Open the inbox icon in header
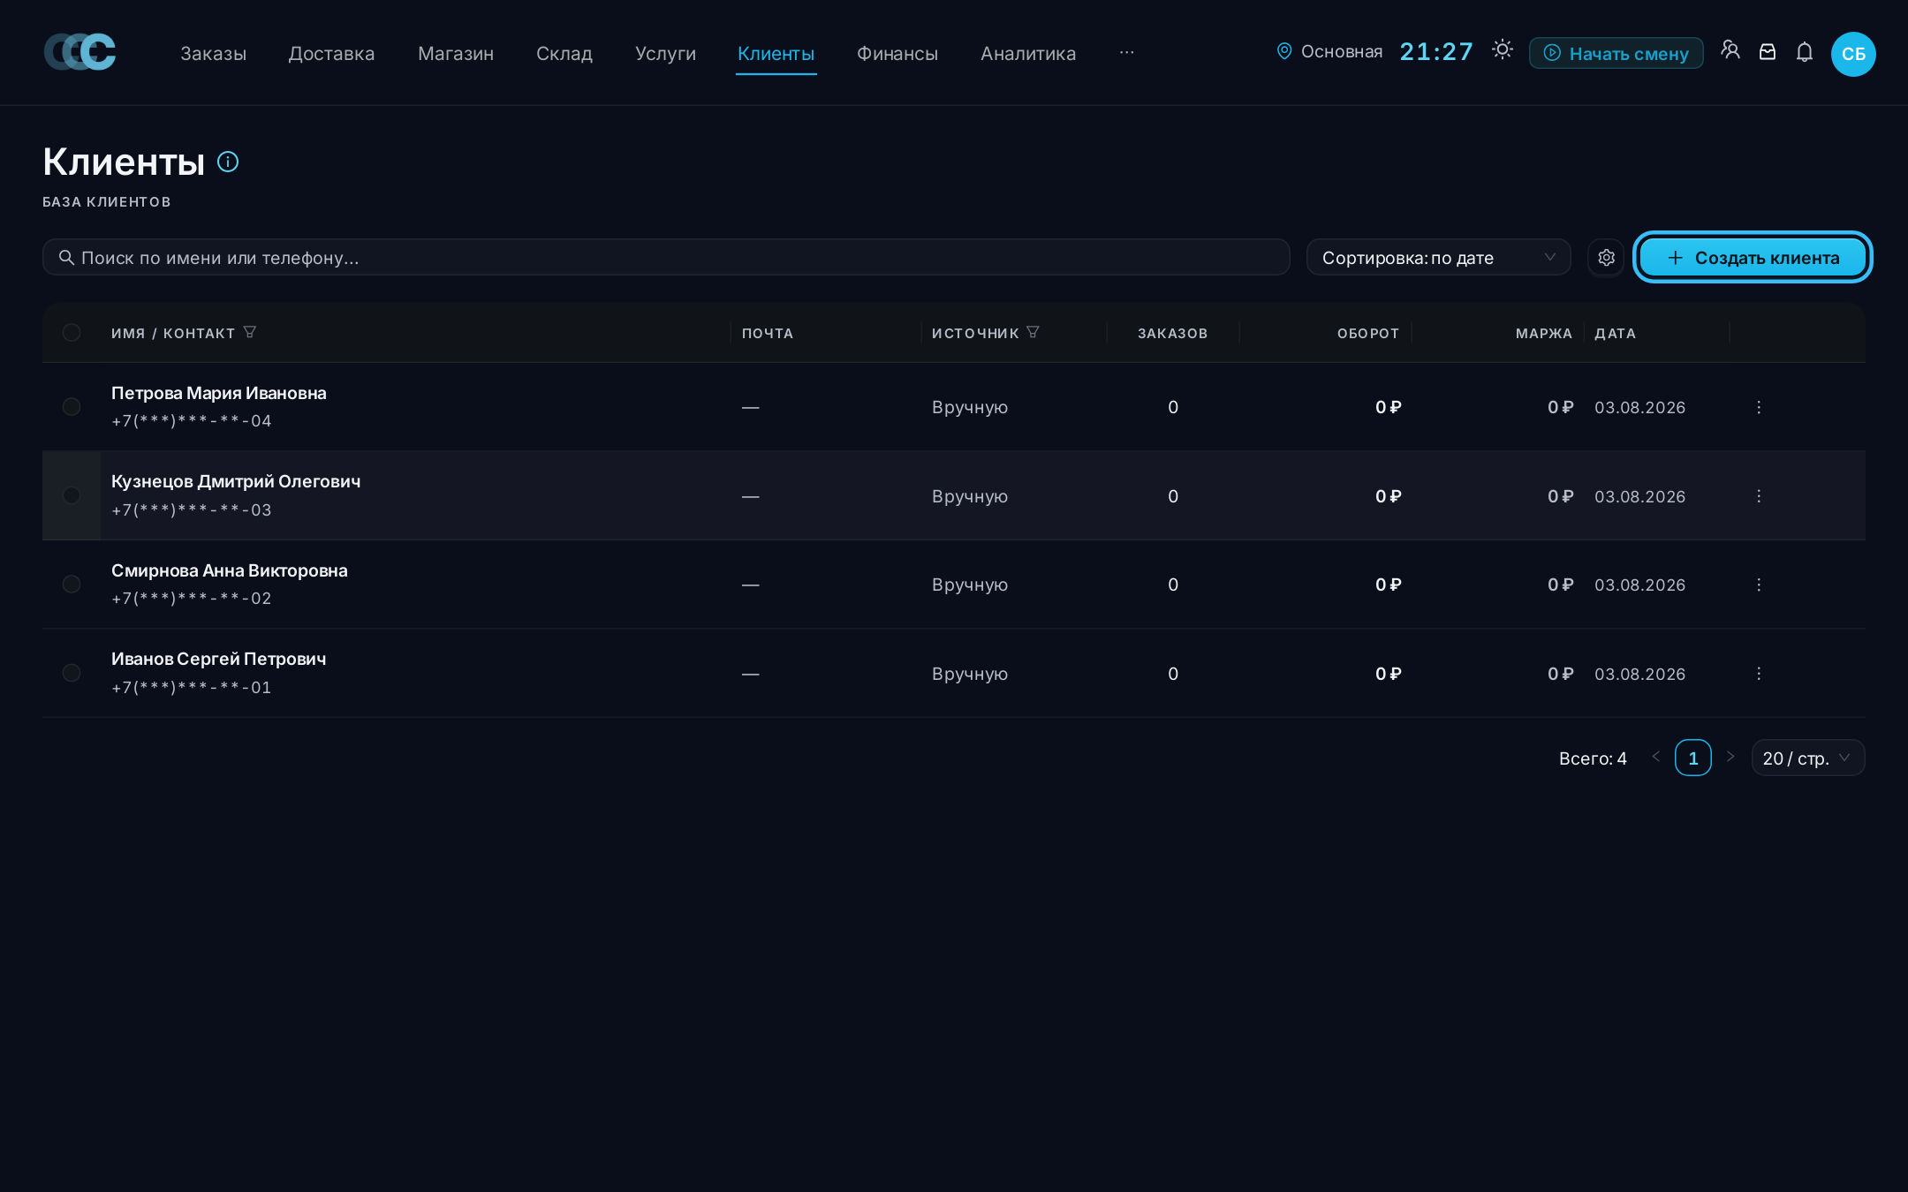The width and height of the screenshot is (1908, 1192). (1768, 52)
